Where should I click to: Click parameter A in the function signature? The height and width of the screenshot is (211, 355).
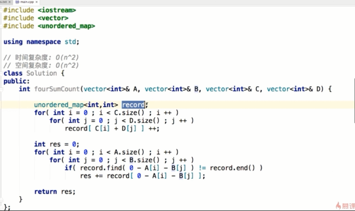pos(135,89)
